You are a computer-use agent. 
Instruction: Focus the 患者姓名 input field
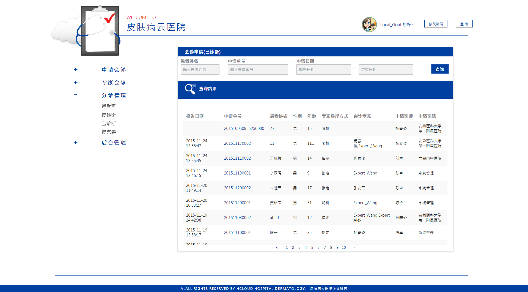click(x=200, y=69)
